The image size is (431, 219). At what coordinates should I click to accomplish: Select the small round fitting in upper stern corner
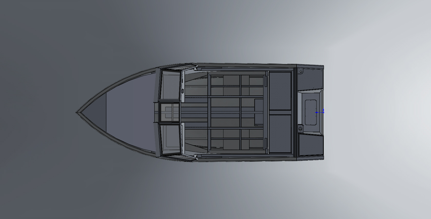click(300, 71)
